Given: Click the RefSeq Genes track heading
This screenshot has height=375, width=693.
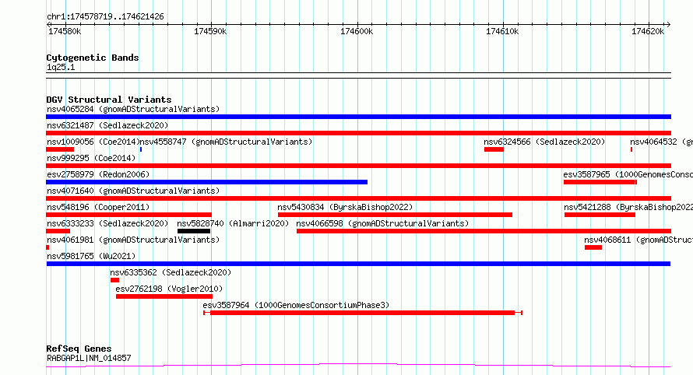Looking at the screenshot, I should (x=79, y=349).
